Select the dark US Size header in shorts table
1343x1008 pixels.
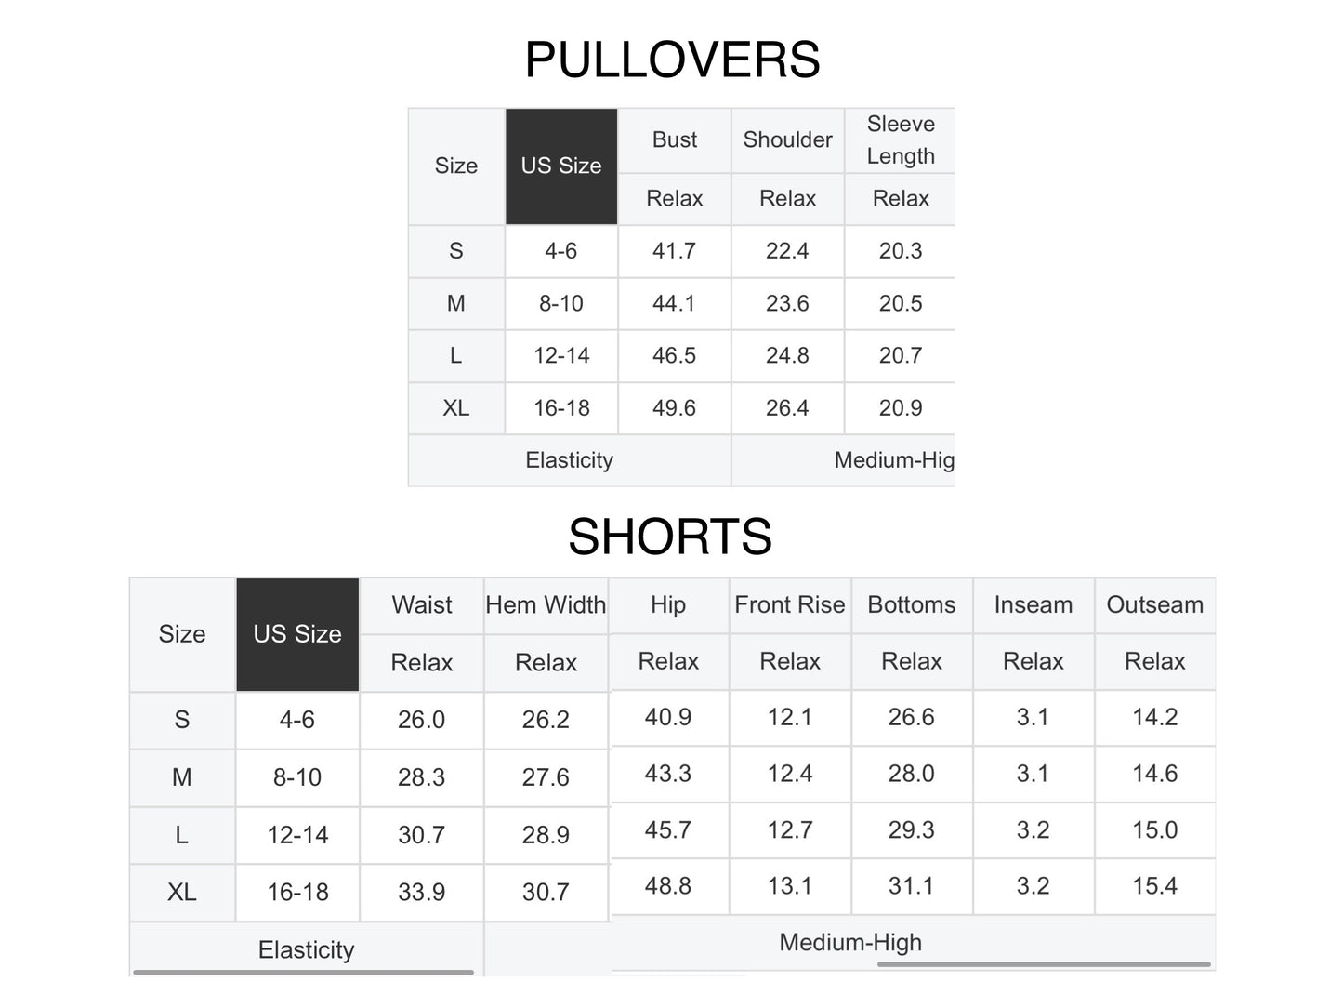point(297,634)
